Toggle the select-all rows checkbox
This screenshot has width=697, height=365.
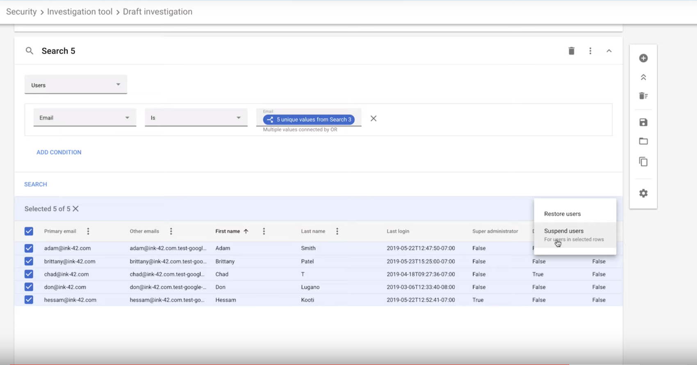29,231
